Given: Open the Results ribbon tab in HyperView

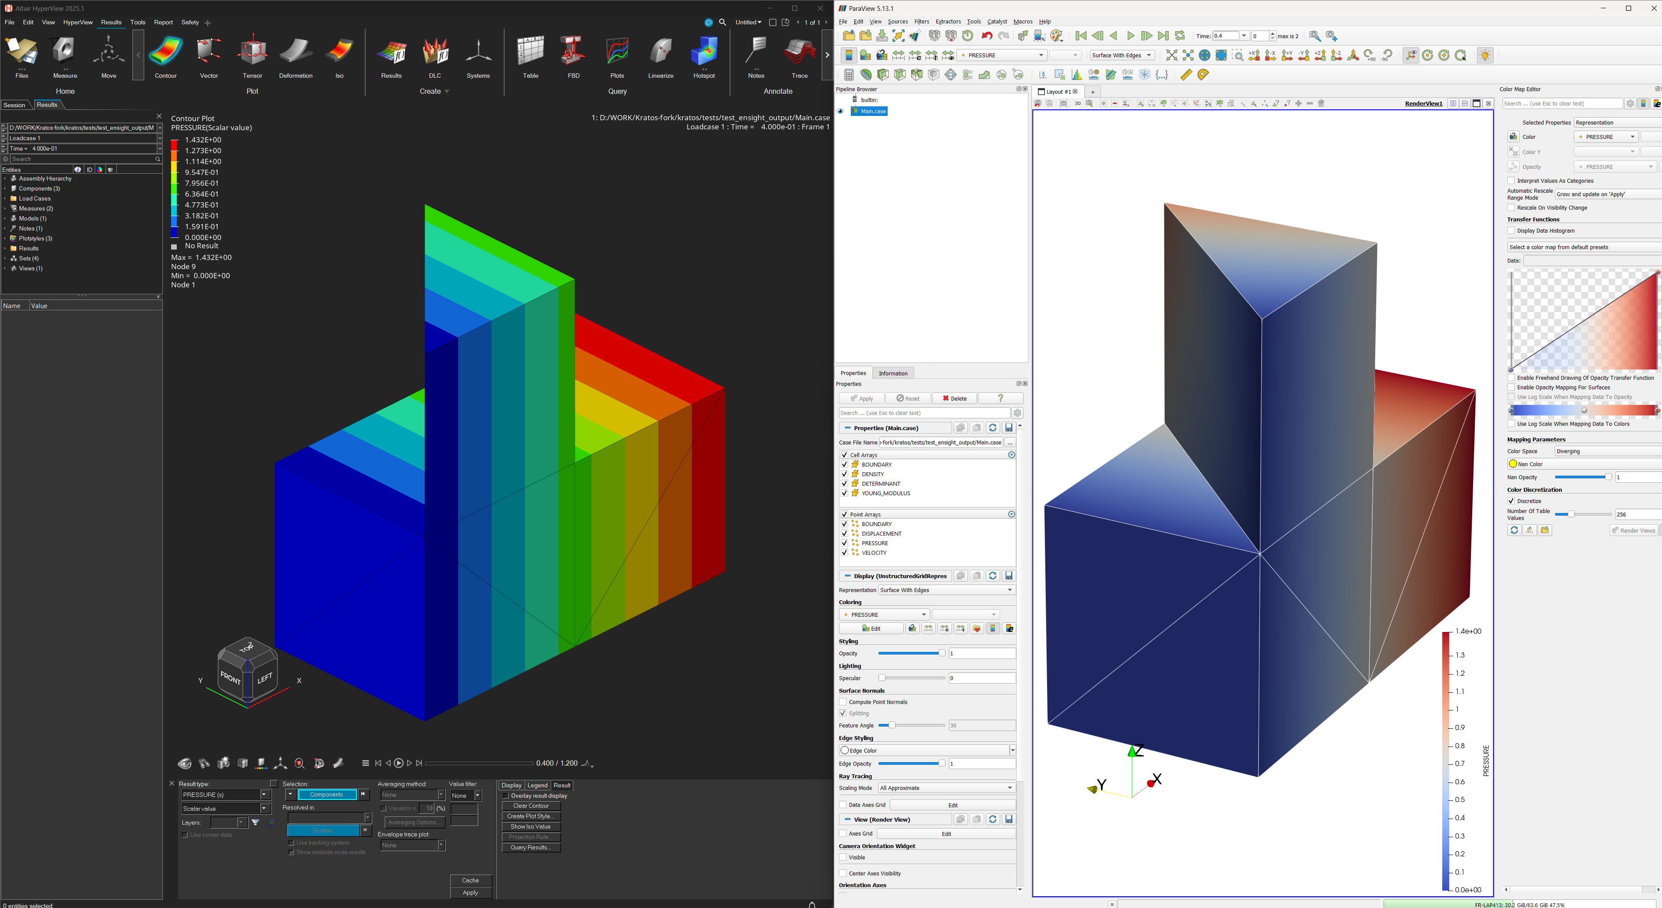Looking at the screenshot, I should (x=111, y=23).
